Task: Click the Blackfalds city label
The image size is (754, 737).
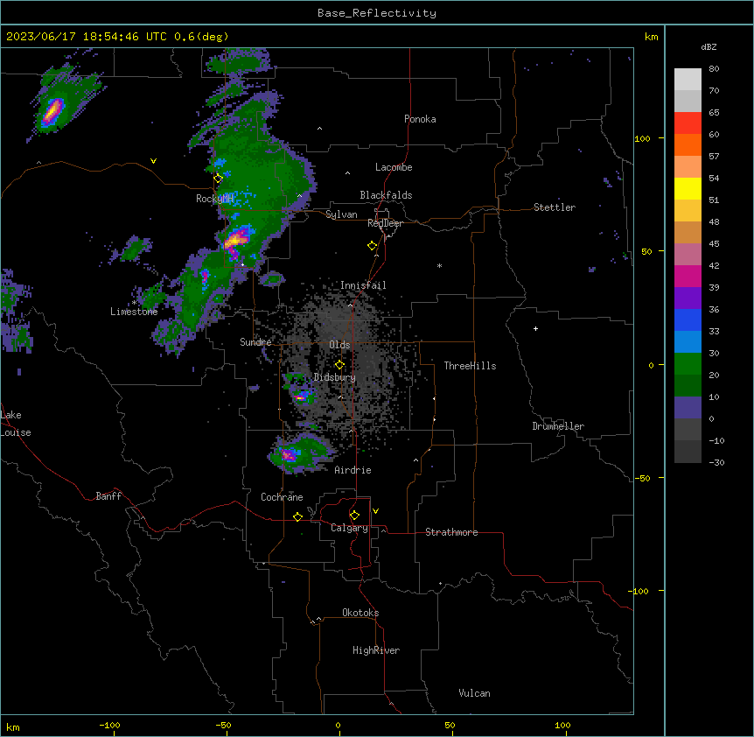Action: (386, 195)
